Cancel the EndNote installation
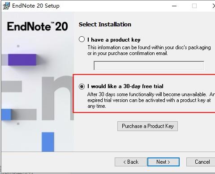Image resolution: width=215 pixels, height=174 pixels. click(202, 162)
